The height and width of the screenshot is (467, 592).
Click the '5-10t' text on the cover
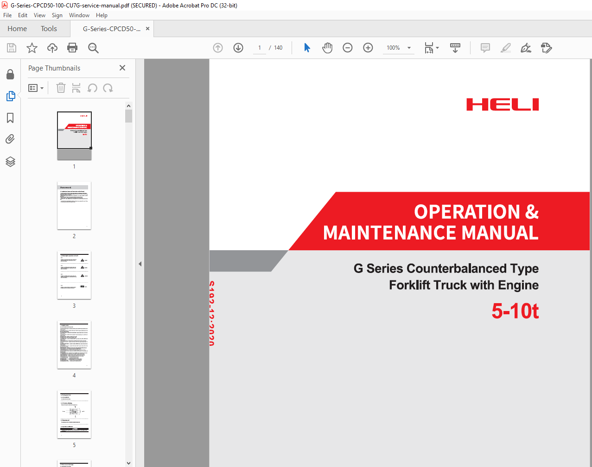tap(515, 311)
